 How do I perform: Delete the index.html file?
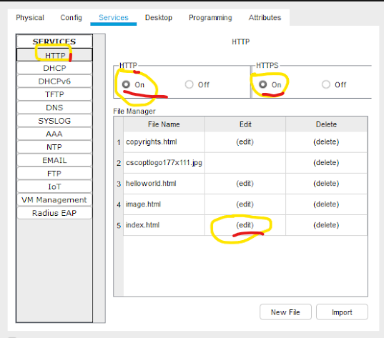[x=326, y=225]
